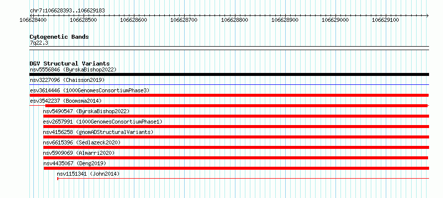Click the esv3542237 (Boomsma2014) label
This screenshot has width=443, height=198.
coord(66,101)
